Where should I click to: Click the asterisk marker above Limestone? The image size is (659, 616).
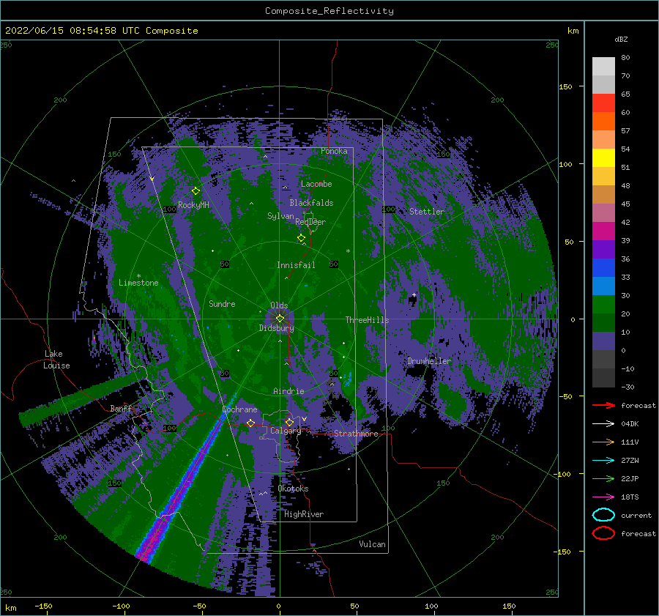pyautogui.click(x=138, y=276)
